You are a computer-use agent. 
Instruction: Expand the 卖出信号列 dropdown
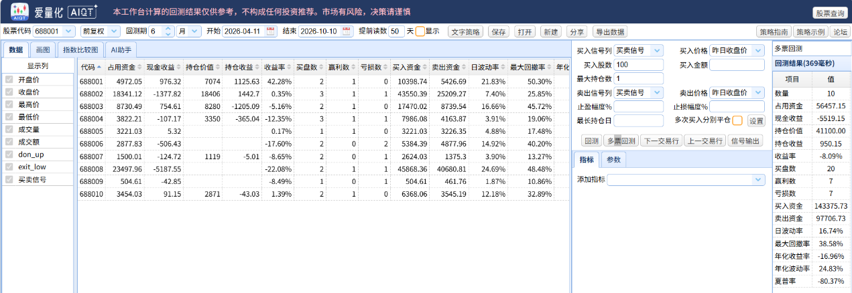point(657,92)
